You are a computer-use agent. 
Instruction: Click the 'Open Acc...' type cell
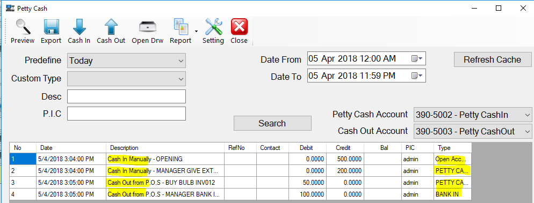click(x=452, y=159)
